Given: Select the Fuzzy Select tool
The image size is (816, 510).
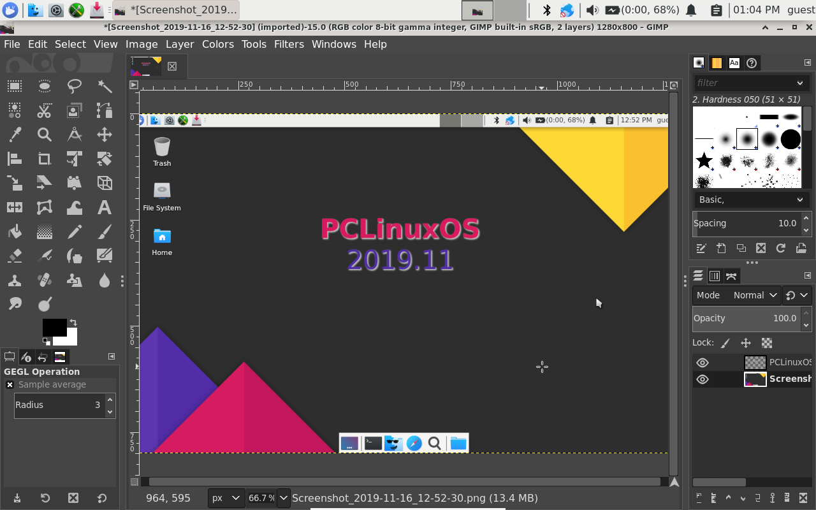Looking at the screenshot, I should point(104,86).
